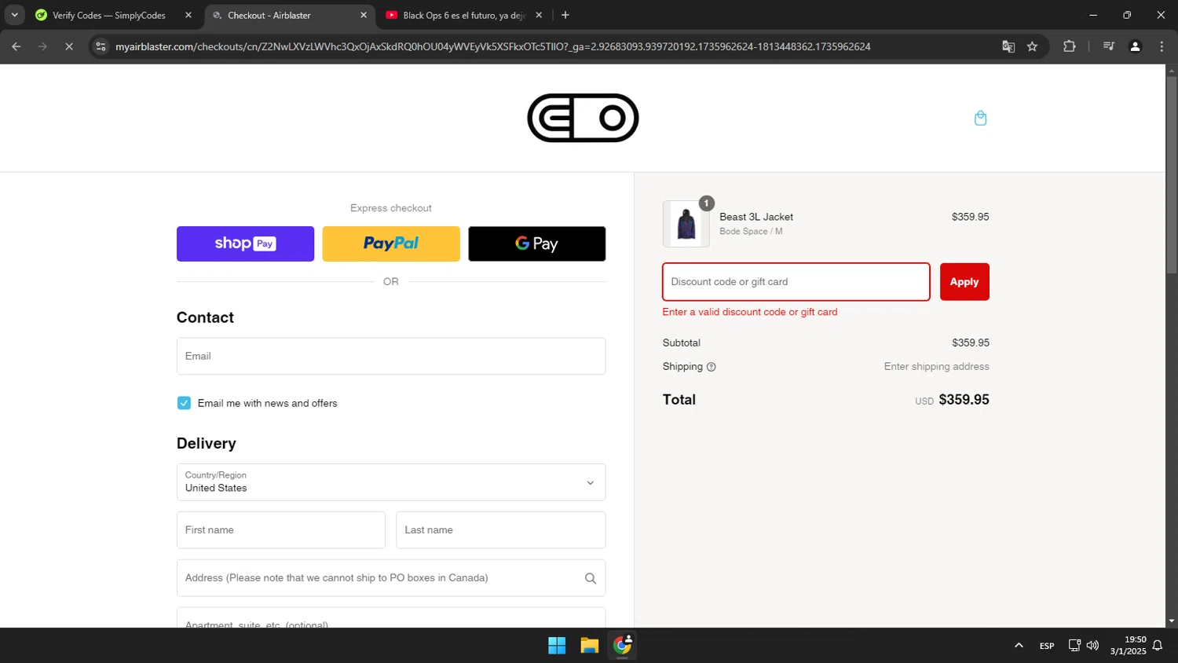Click the Chrome taskbar icon
1178x663 pixels.
[622, 646]
